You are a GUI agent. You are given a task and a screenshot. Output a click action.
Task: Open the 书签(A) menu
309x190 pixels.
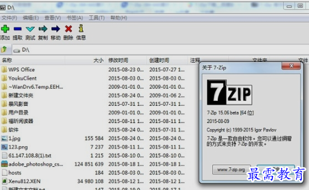(75, 18)
